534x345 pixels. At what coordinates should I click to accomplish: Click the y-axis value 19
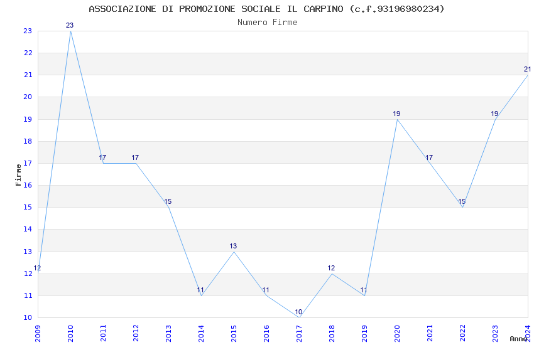[x=28, y=119]
